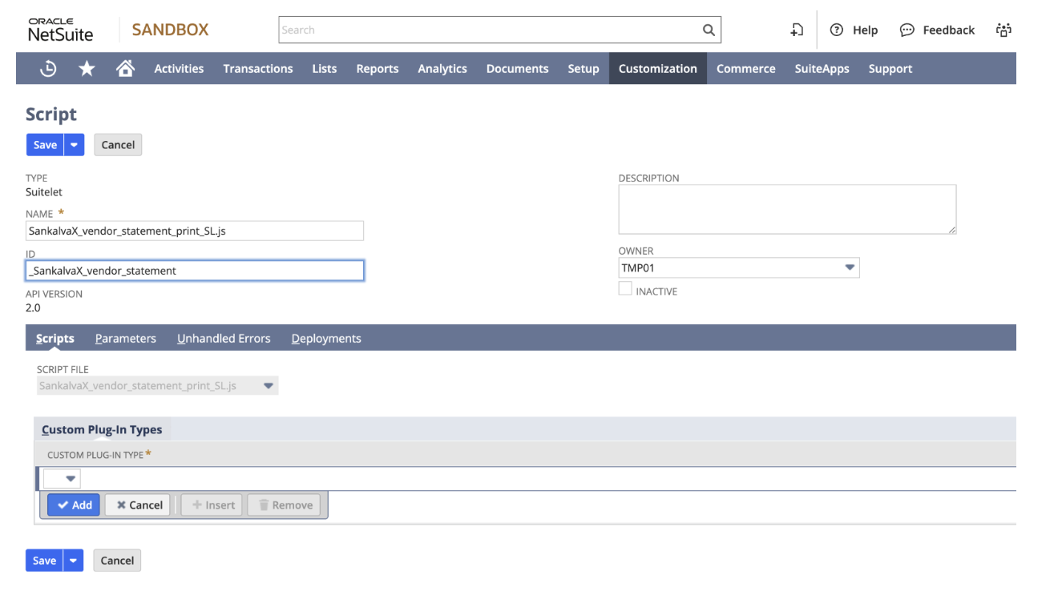The image size is (1058, 591).
Task: Open the Analytics menu
Action: pyautogui.click(x=442, y=69)
